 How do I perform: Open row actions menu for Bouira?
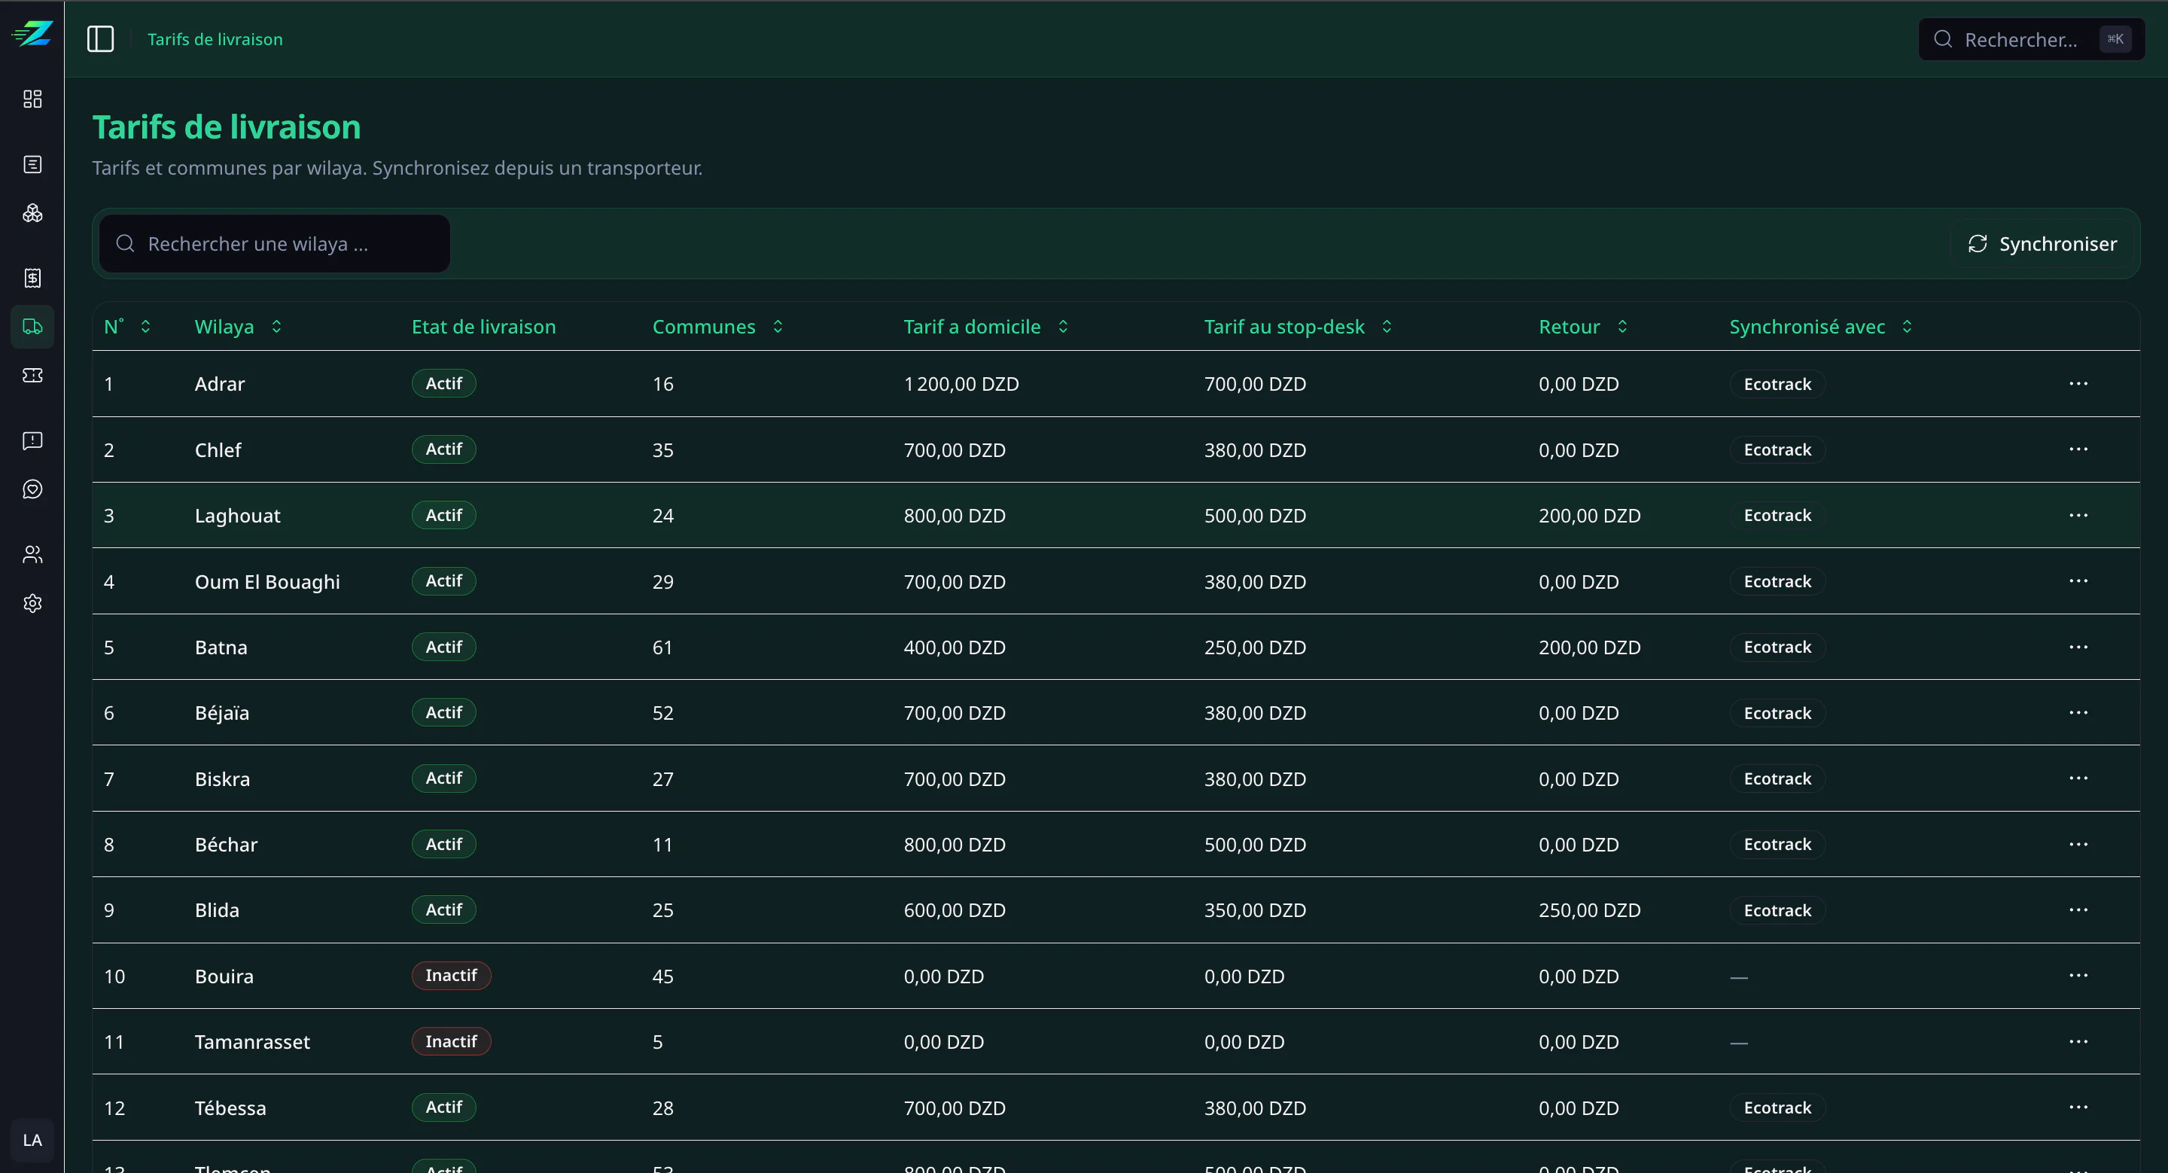click(2078, 975)
